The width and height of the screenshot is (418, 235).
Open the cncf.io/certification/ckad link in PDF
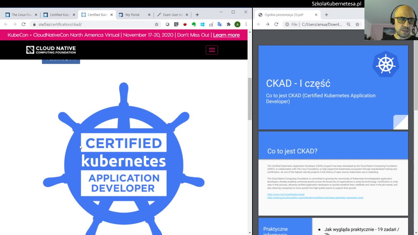286,194
